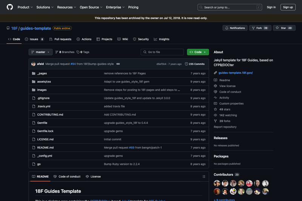Open 'Bump Ruby version to 2.2.4' commit
302x201 pixels.
122,164
